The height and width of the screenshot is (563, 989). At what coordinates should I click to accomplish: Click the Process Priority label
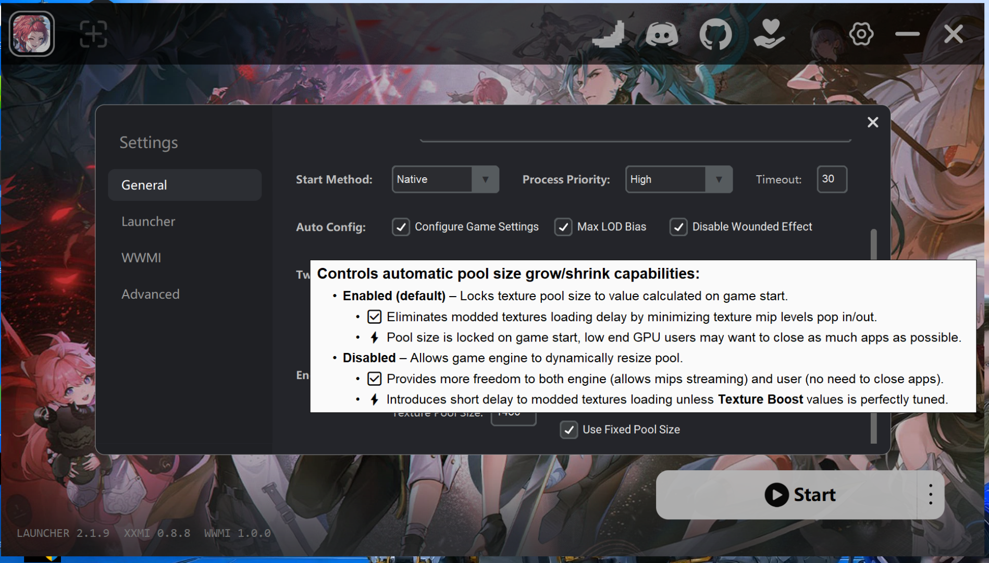pos(566,179)
